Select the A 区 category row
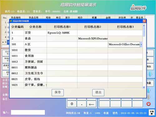Image resolution: width=156 pixels, height=117 pixels. 76,45
